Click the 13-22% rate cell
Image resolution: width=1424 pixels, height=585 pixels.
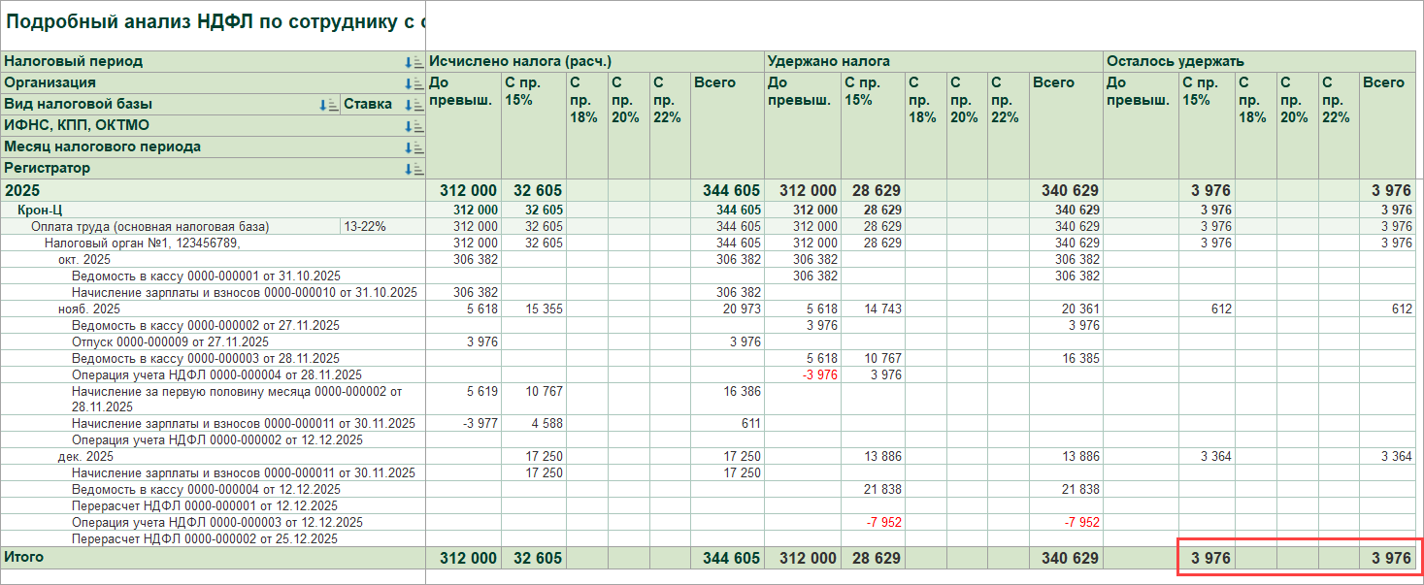click(x=383, y=227)
